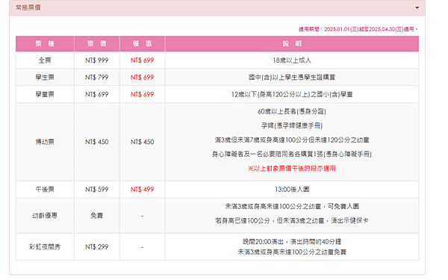Click the 常態票價 section header title
448x280 pixels.
pos(28,7)
